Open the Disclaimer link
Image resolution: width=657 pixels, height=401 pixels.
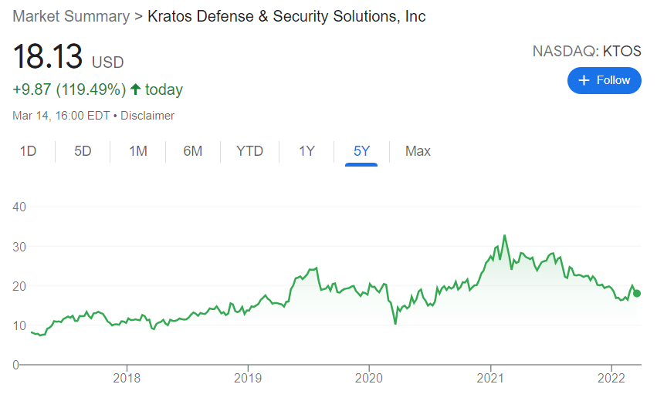147,116
